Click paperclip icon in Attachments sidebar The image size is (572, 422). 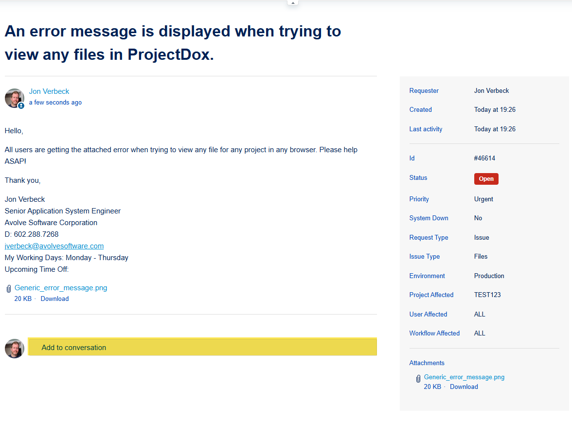[418, 379]
